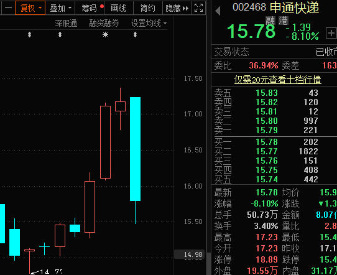The image size is (337, 275).
Task: Click the minus zoom button in toolbar
Action: point(8,8)
